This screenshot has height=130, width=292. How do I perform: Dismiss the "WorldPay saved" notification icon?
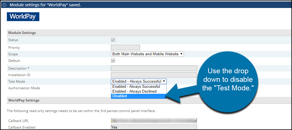[x=4, y=5]
